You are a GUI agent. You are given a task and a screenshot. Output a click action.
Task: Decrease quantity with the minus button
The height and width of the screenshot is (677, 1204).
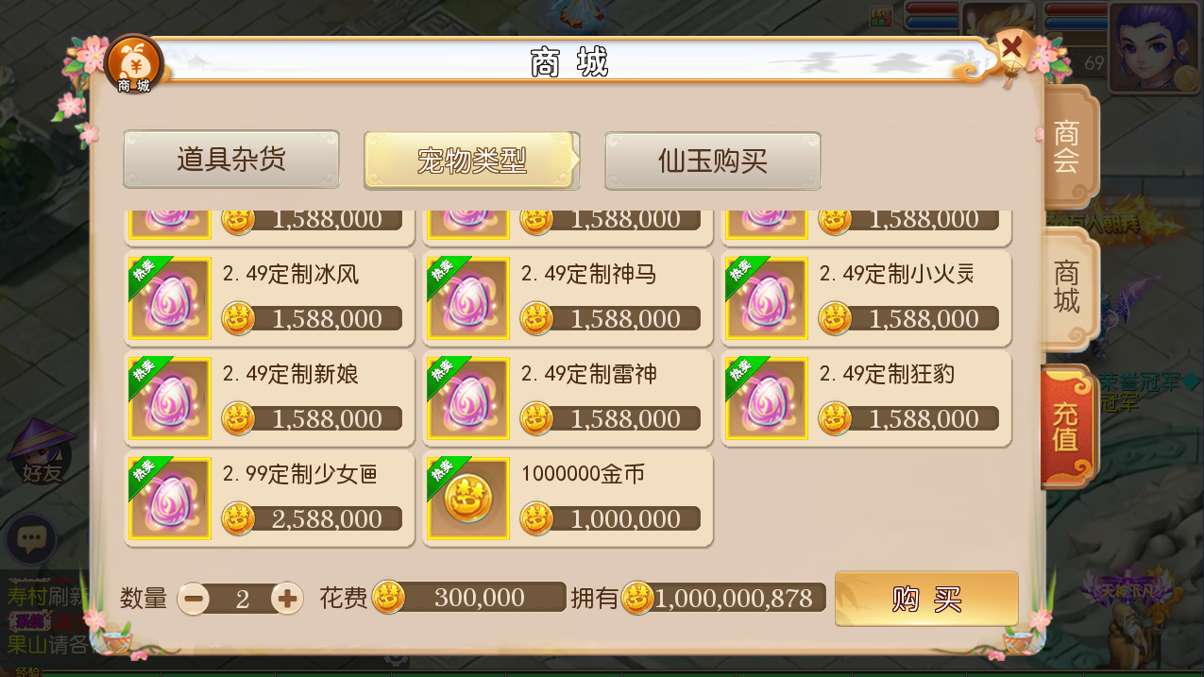point(194,598)
